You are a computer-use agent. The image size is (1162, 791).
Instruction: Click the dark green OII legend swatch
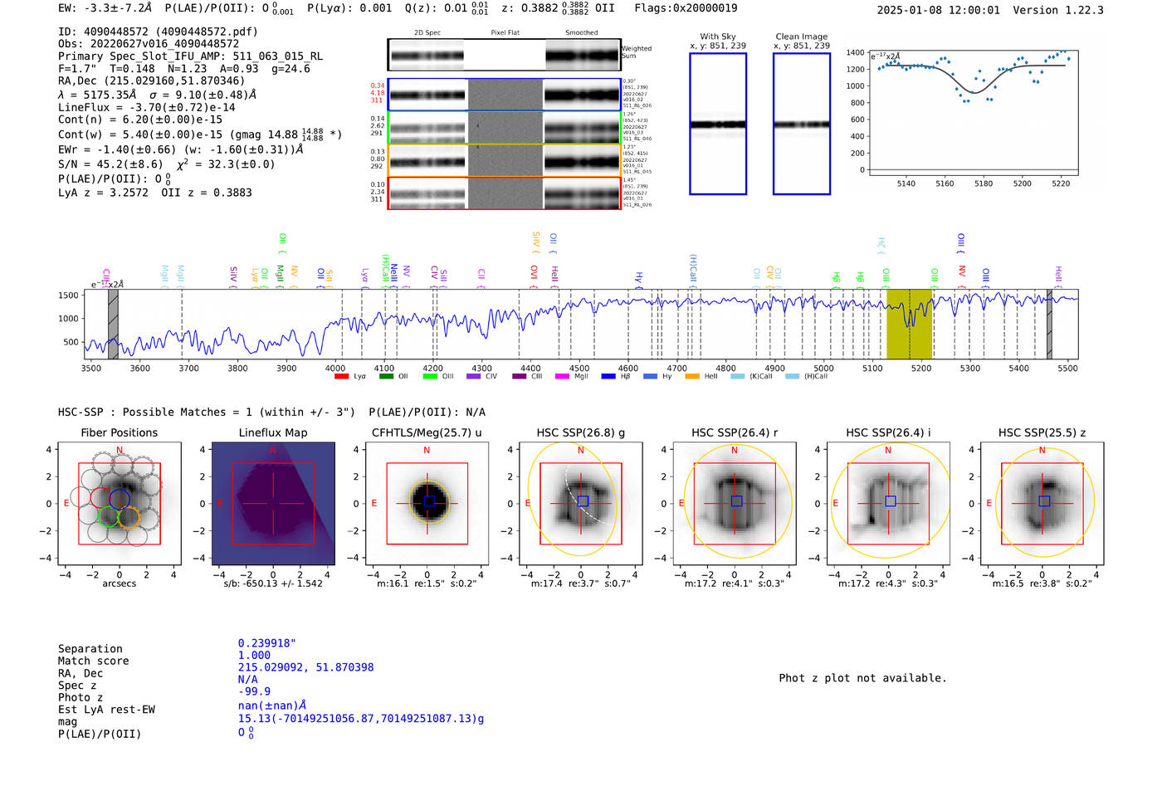[x=386, y=377]
